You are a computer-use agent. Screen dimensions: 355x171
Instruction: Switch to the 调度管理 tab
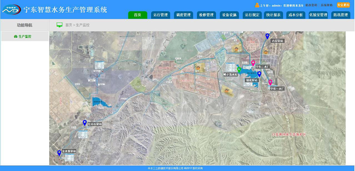(183, 15)
